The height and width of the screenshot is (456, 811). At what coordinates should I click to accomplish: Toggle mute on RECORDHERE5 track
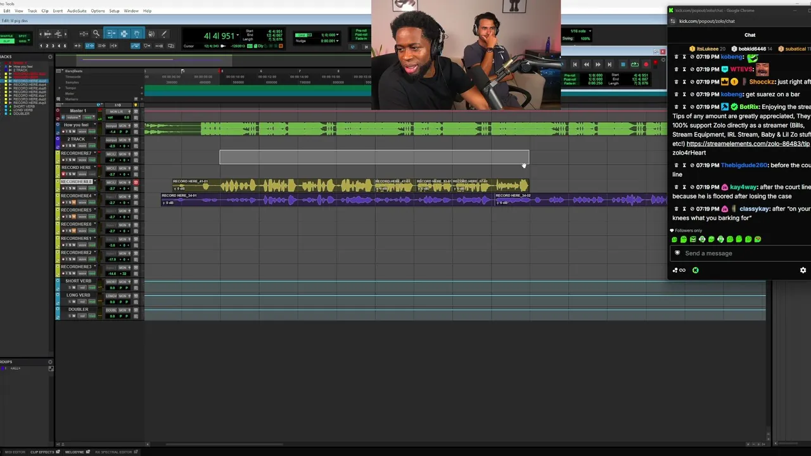point(72,217)
